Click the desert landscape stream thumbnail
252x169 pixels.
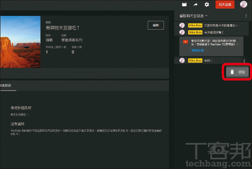pos(20,42)
